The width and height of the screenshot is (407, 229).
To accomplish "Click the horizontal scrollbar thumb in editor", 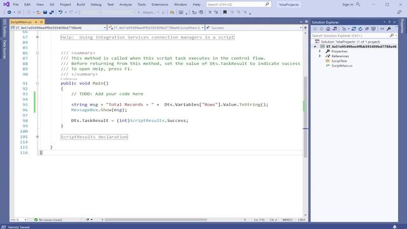I will coord(156,219).
